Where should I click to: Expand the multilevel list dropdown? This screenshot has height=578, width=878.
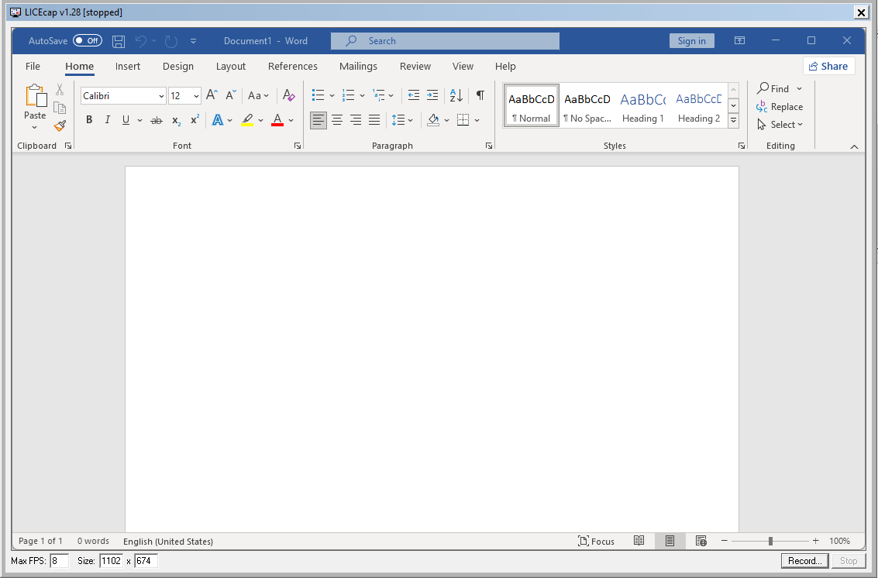[391, 96]
